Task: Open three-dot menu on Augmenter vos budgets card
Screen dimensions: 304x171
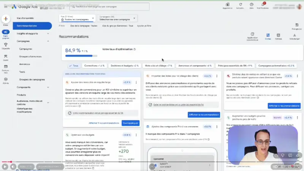Action: click(x=297, y=117)
